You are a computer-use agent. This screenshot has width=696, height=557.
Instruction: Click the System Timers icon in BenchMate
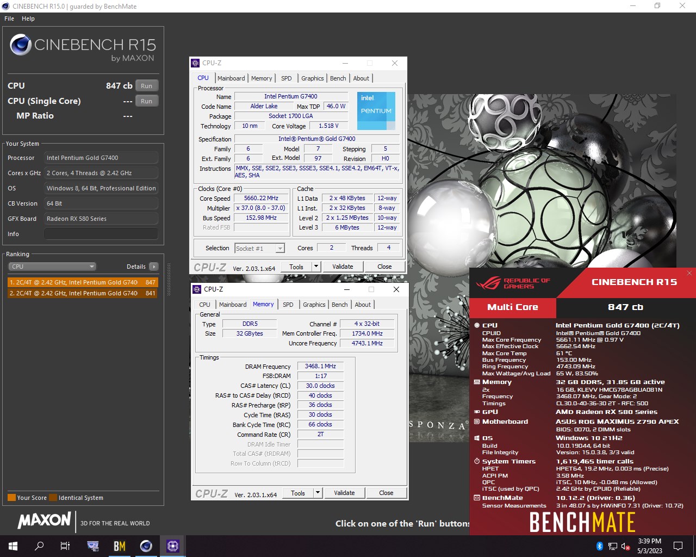[477, 461]
